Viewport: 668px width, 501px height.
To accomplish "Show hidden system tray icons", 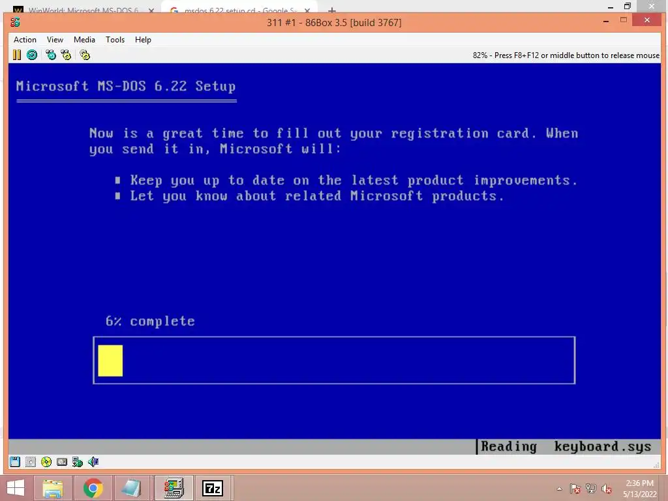I will pos(559,489).
